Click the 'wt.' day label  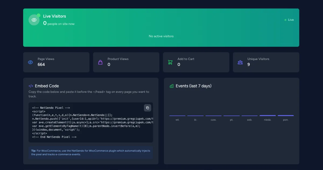177,120
